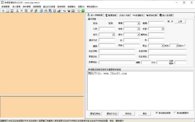The image size is (195, 122).
Task: Enable the 取消加载图片 checkbox
Action: point(175,113)
